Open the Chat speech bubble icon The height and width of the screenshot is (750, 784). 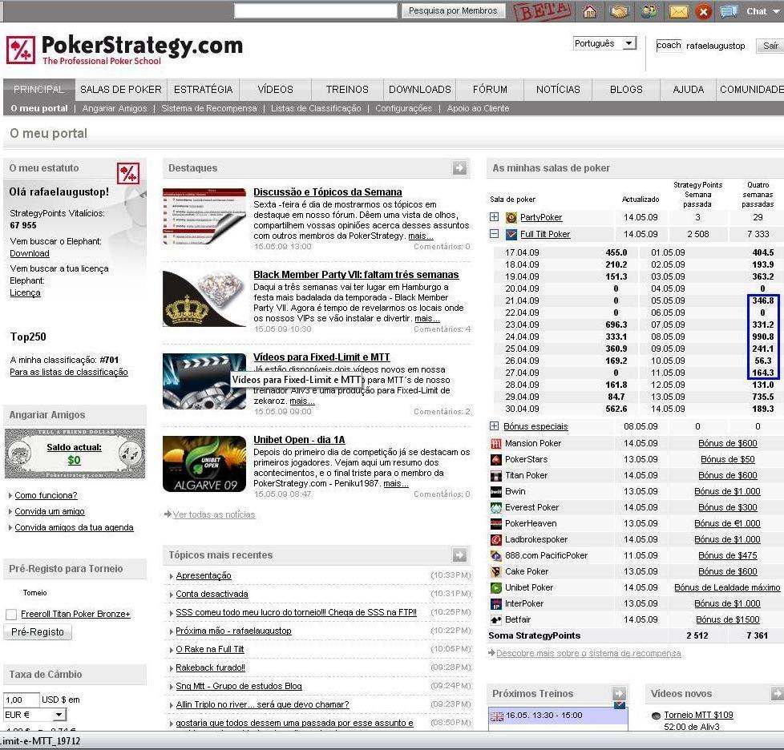click(x=729, y=11)
